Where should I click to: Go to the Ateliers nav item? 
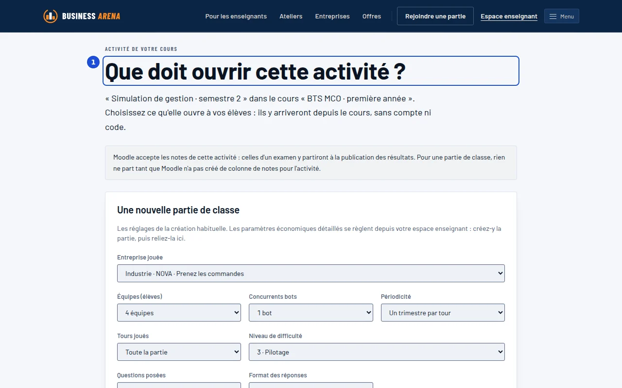point(291,16)
